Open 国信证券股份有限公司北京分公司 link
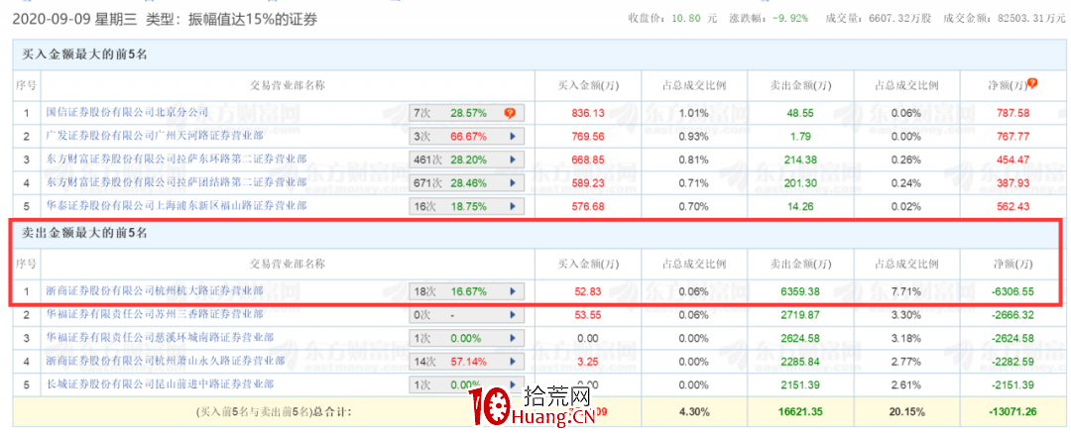1071x436 pixels. tap(126, 113)
